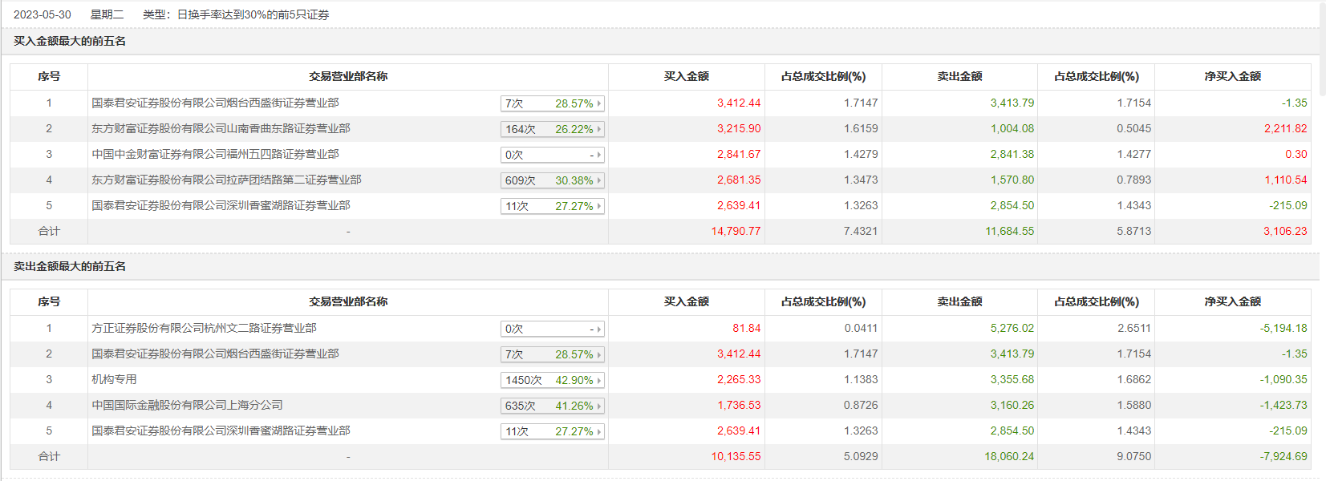
Task: Open the 东方财富证券山南香曲东路 brokerage link
Action: pyautogui.click(x=221, y=128)
